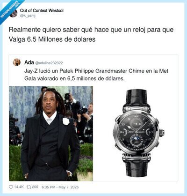Open the 200 retweets count
The width and height of the screenshot is (187, 196).
click(x=35, y=187)
